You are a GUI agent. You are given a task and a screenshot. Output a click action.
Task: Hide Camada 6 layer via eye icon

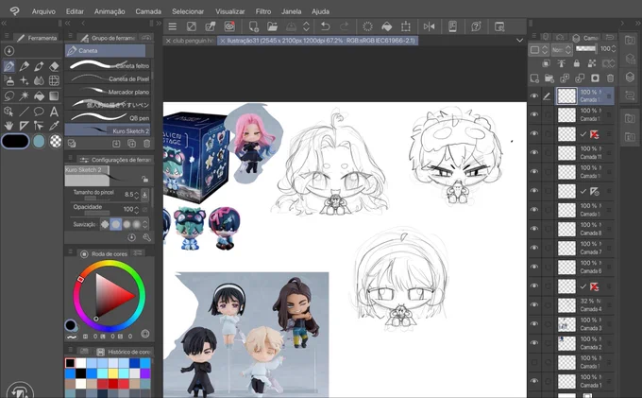click(534, 267)
